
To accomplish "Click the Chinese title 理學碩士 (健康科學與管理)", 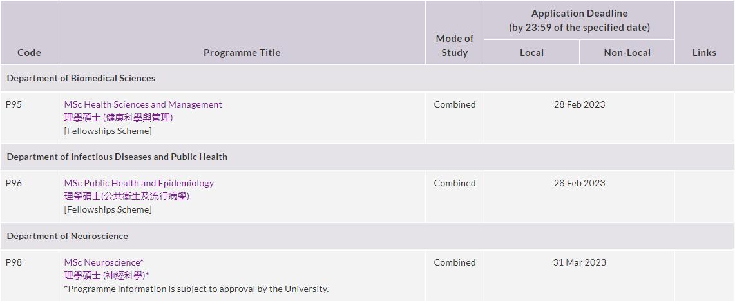I will click(x=119, y=117).
